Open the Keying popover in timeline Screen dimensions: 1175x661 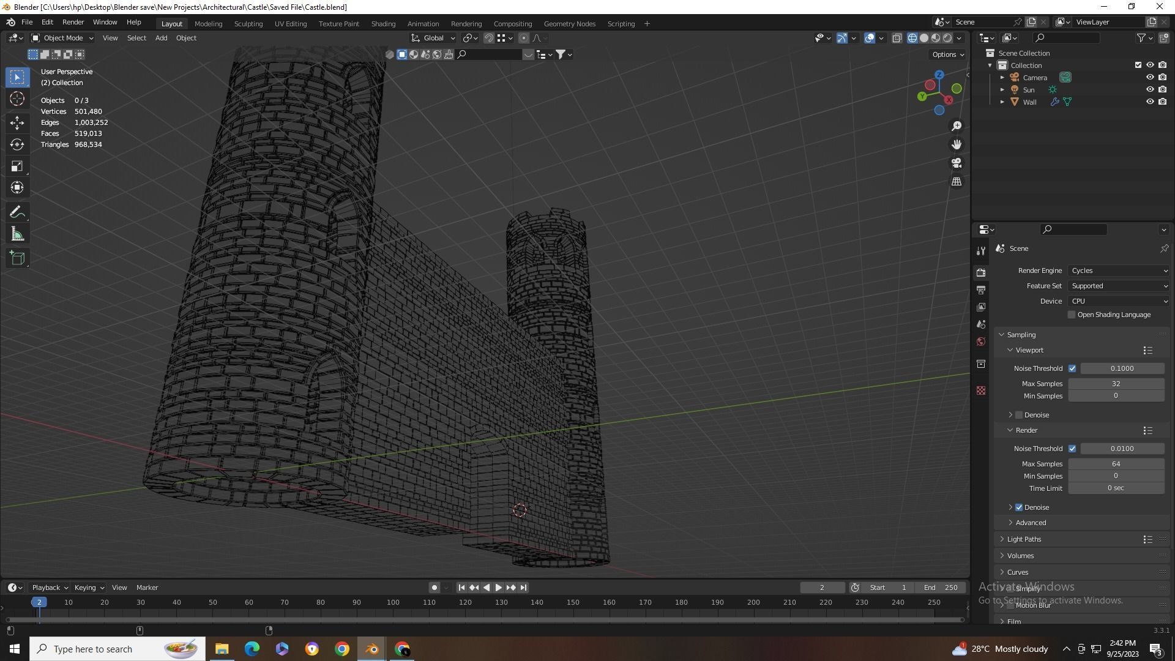(89, 588)
